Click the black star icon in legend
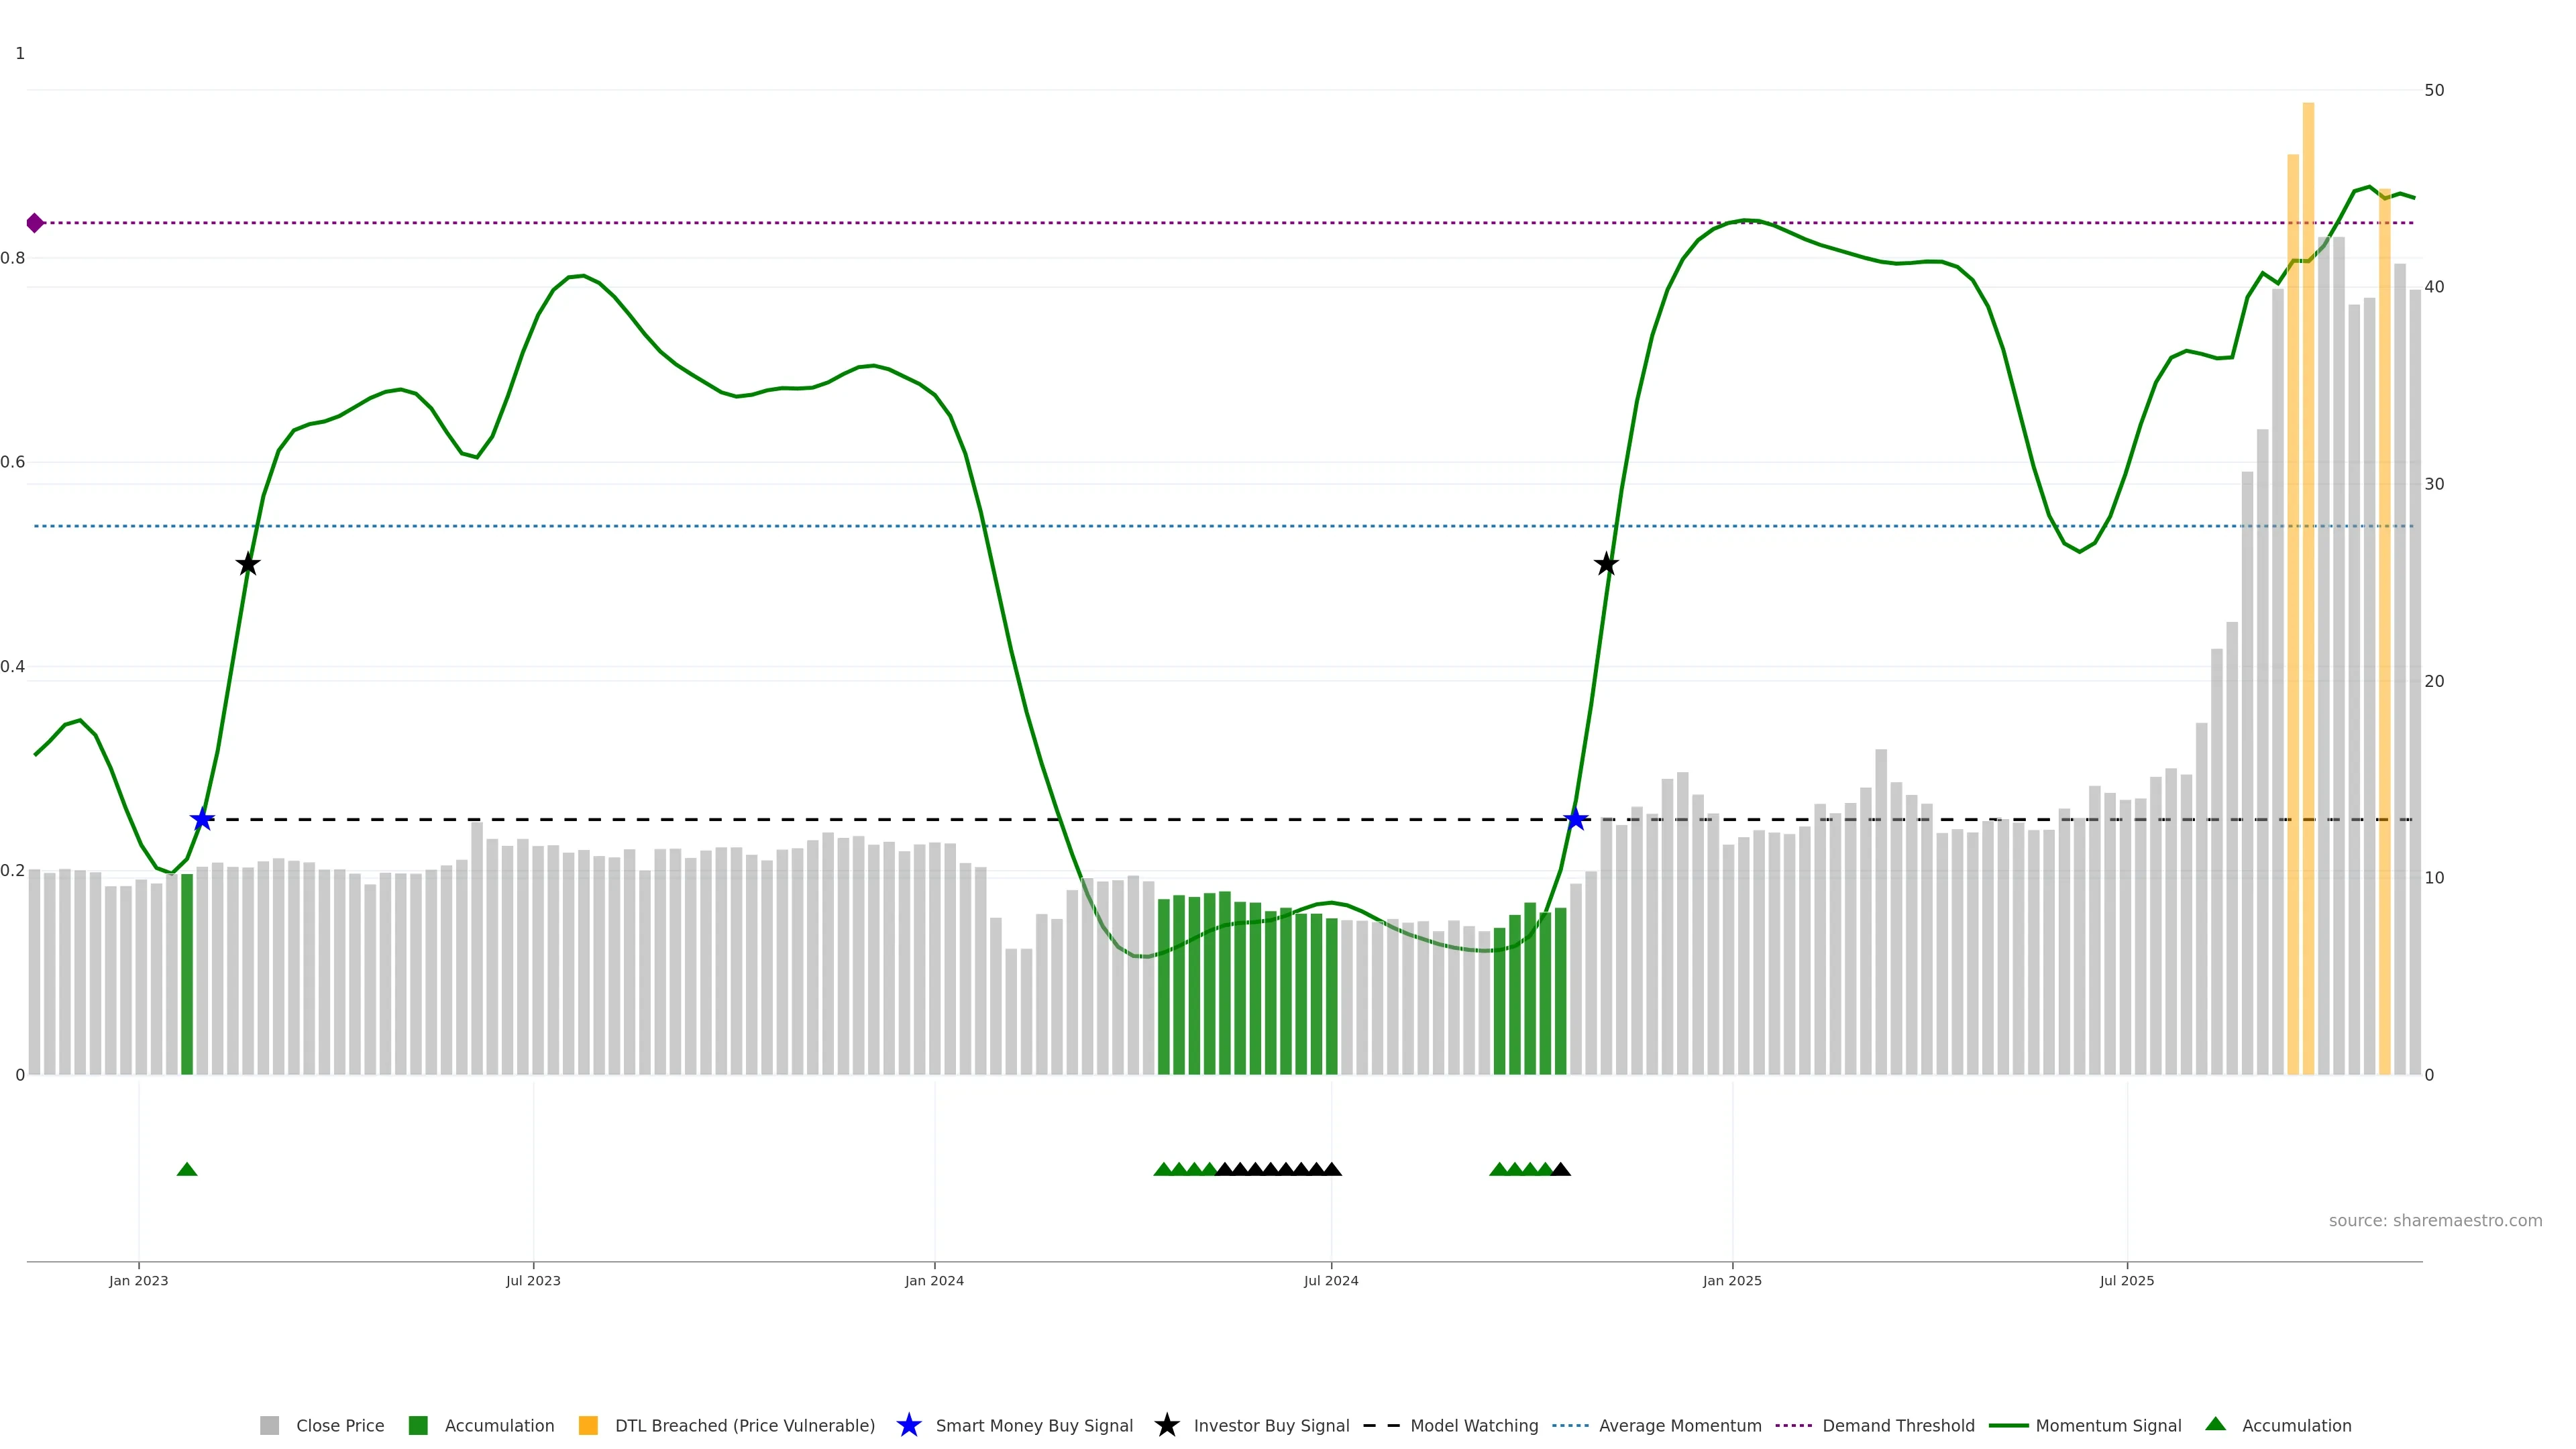The width and height of the screenshot is (2576, 1449). (x=1166, y=1425)
